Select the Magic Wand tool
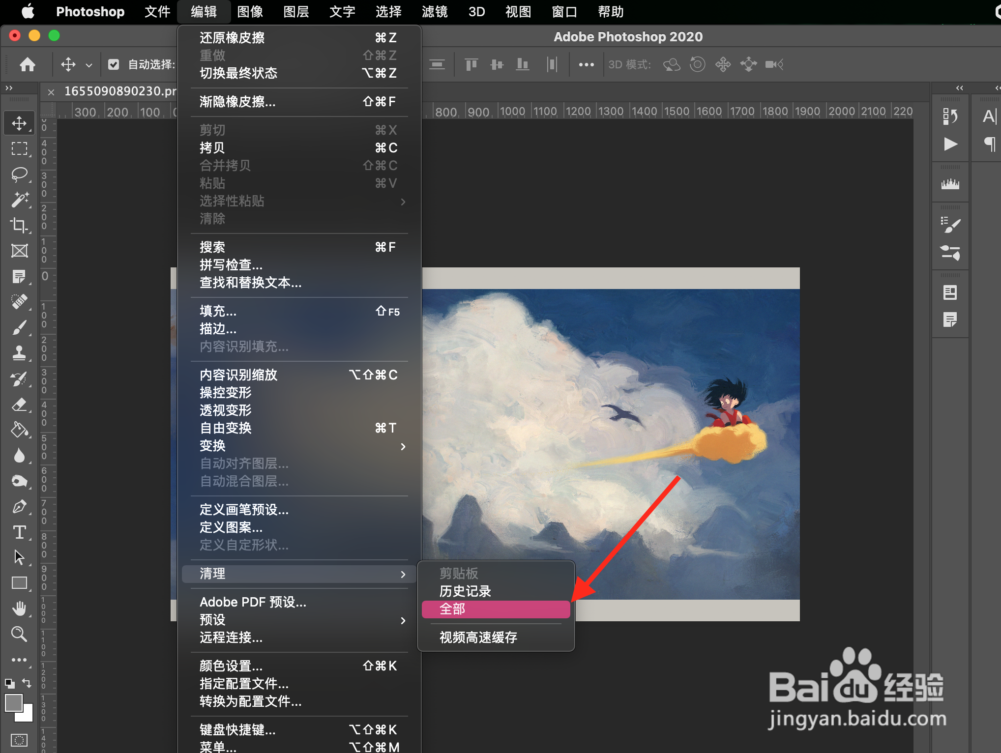This screenshot has height=753, width=1001. 19,200
